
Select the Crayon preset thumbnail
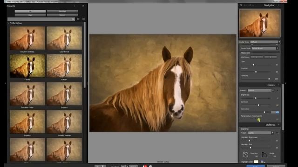click(64, 66)
